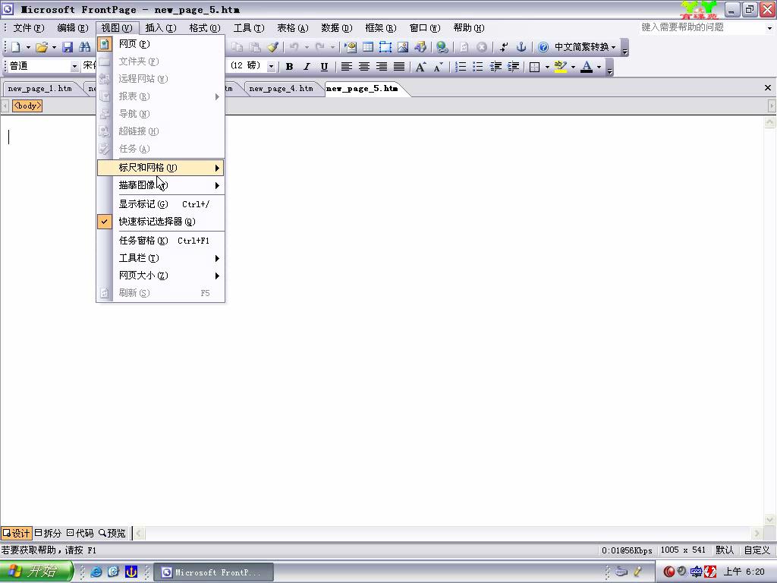The width and height of the screenshot is (777, 583).
Task: Toggle Underline formatting
Action: tap(324, 67)
